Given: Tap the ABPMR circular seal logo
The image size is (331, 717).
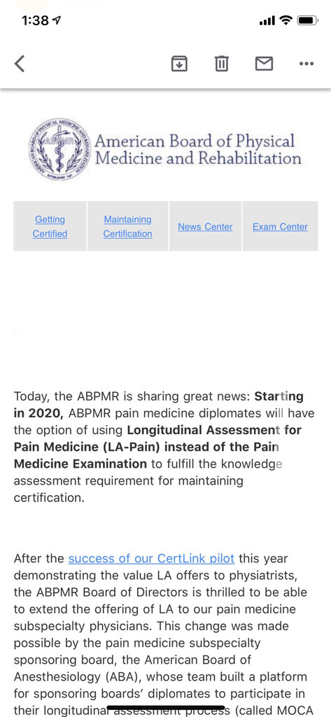Looking at the screenshot, I should [x=60, y=149].
